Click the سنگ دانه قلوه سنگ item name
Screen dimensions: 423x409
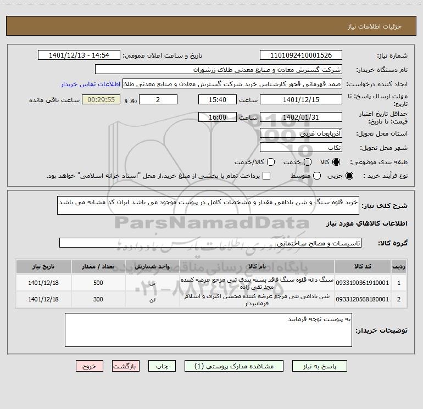257,283
